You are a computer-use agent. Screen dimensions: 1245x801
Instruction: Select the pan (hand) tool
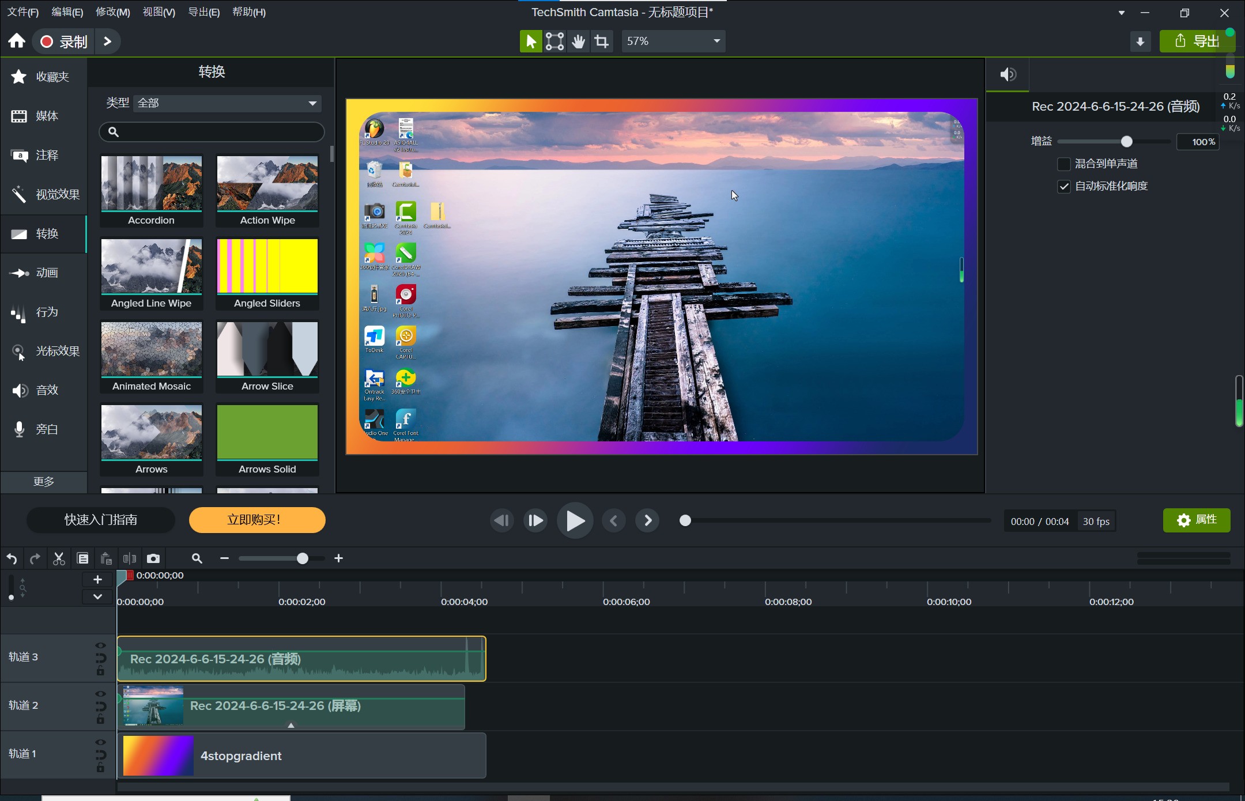tap(577, 41)
